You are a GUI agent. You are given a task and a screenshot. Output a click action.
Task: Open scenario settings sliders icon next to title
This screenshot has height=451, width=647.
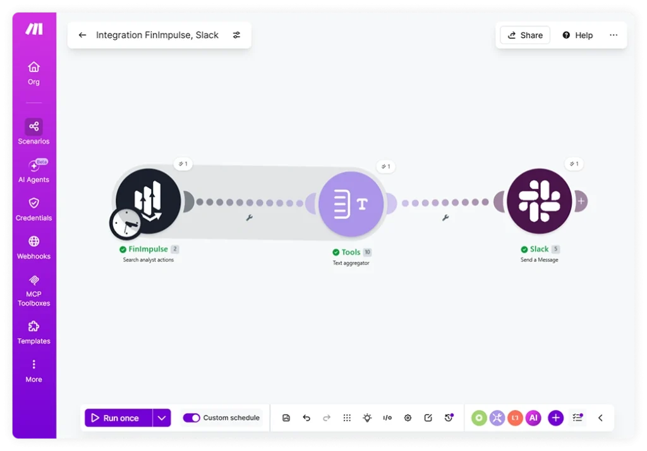[x=236, y=35]
